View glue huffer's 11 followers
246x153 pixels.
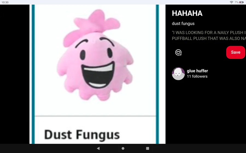(x=197, y=76)
